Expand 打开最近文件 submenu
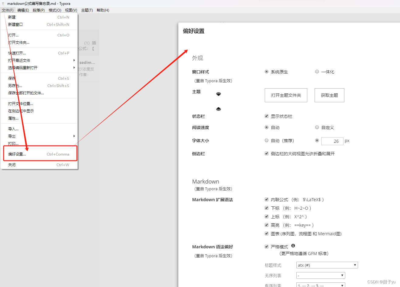The image size is (400, 287). point(39,61)
